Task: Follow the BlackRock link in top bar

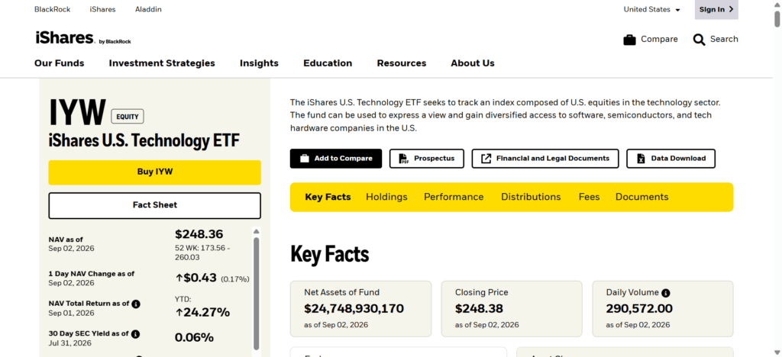Action: click(x=53, y=9)
